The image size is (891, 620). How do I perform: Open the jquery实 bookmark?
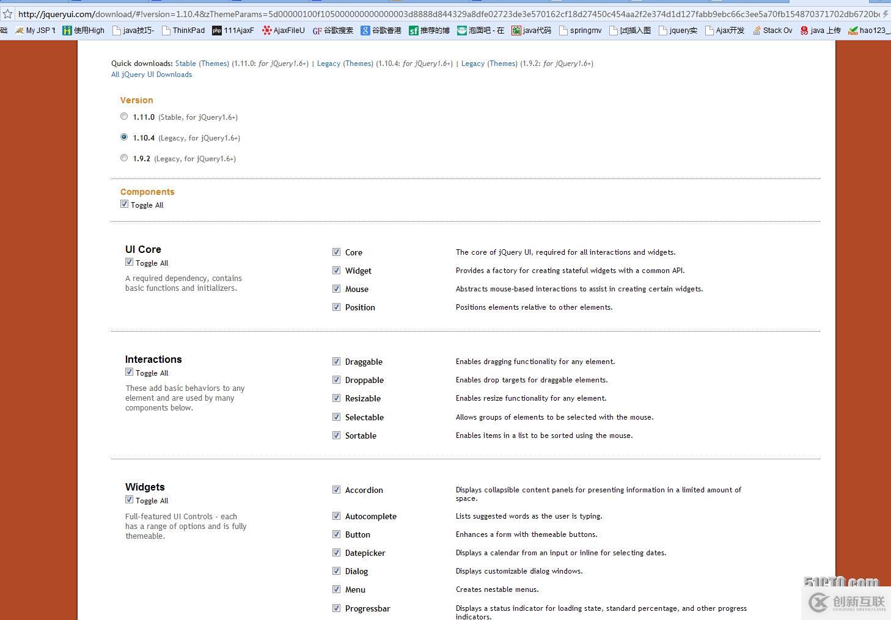pos(678,31)
